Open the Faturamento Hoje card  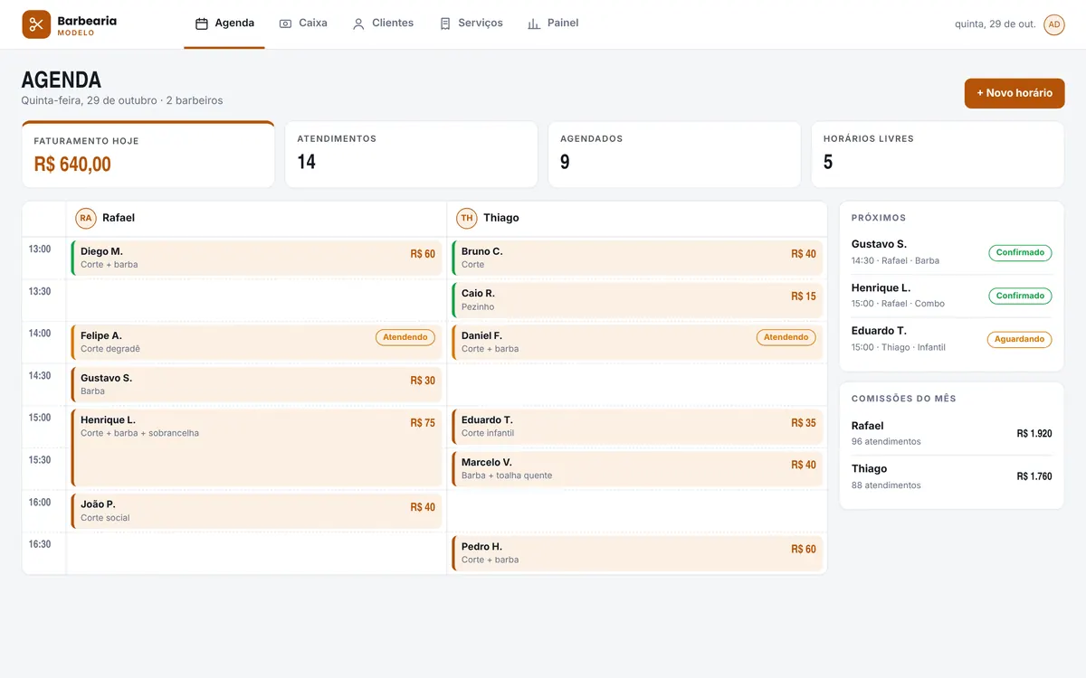(x=148, y=155)
